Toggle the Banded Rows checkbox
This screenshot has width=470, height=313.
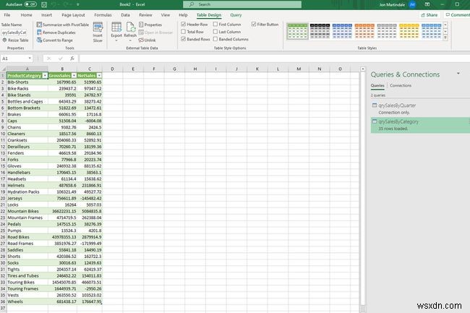point(184,39)
